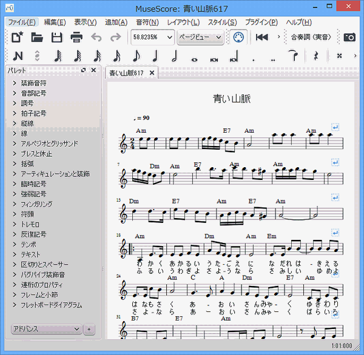Screen dimensions: 364x355
Task: Expand the 音部記号 palette
Action: (15, 93)
